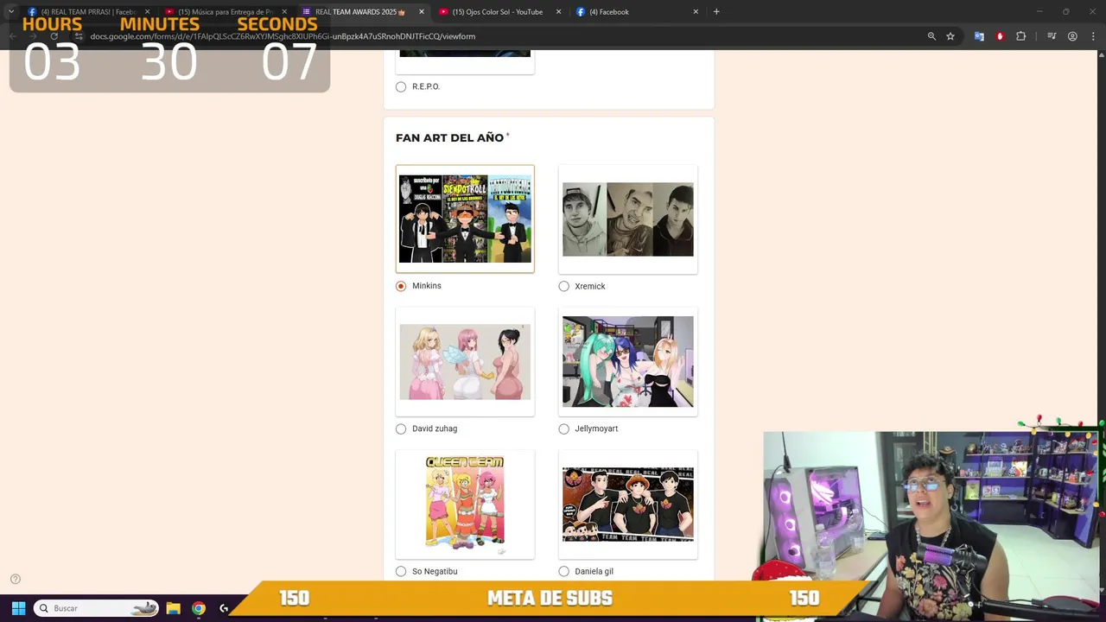
Task: Switch to the Música para Entrega YouTube tab
Action: [x=226, y=12]
